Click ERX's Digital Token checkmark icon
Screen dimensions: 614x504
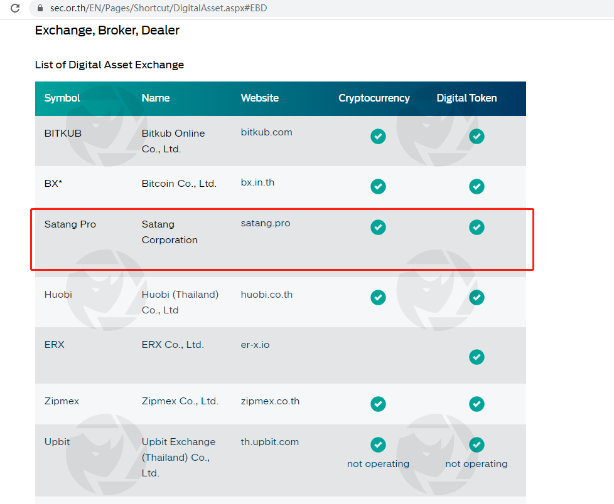point(477,357)
